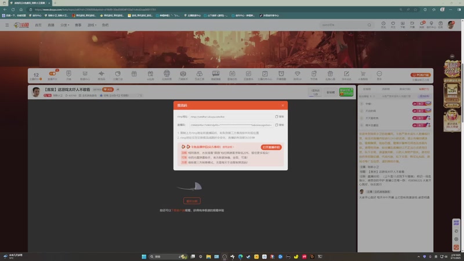Click the orange PC客户端 button

(x=420, y=75)
